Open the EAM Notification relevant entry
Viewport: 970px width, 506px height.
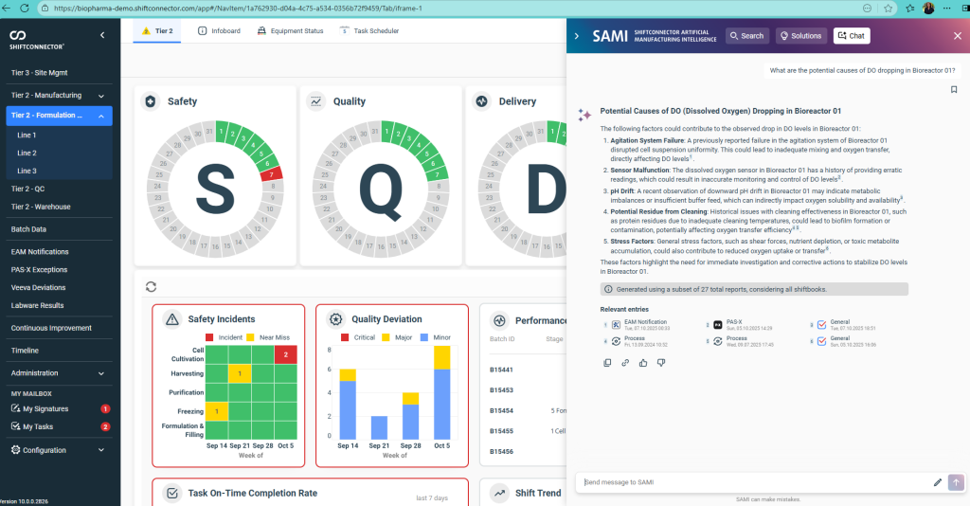[x=644, y=324]
